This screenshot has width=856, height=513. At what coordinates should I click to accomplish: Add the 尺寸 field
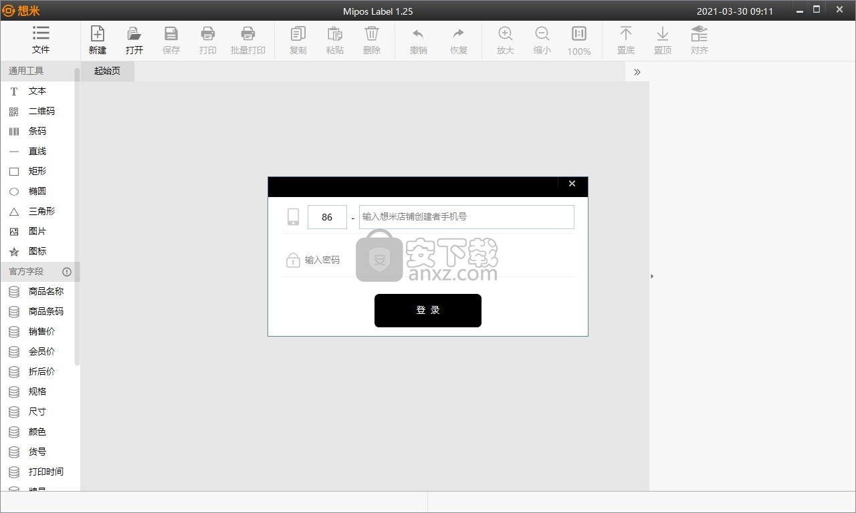37,411
